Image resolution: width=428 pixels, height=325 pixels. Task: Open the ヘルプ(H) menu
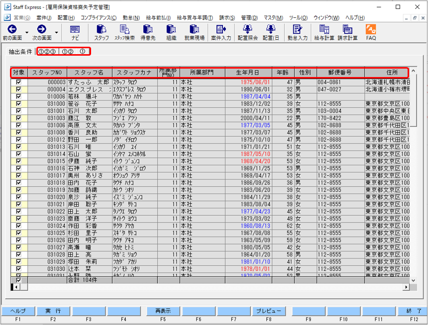[355, 18]
